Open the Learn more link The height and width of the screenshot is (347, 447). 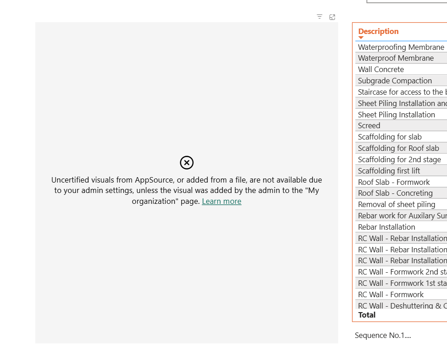pyautogui.click(x=222, y=201)
